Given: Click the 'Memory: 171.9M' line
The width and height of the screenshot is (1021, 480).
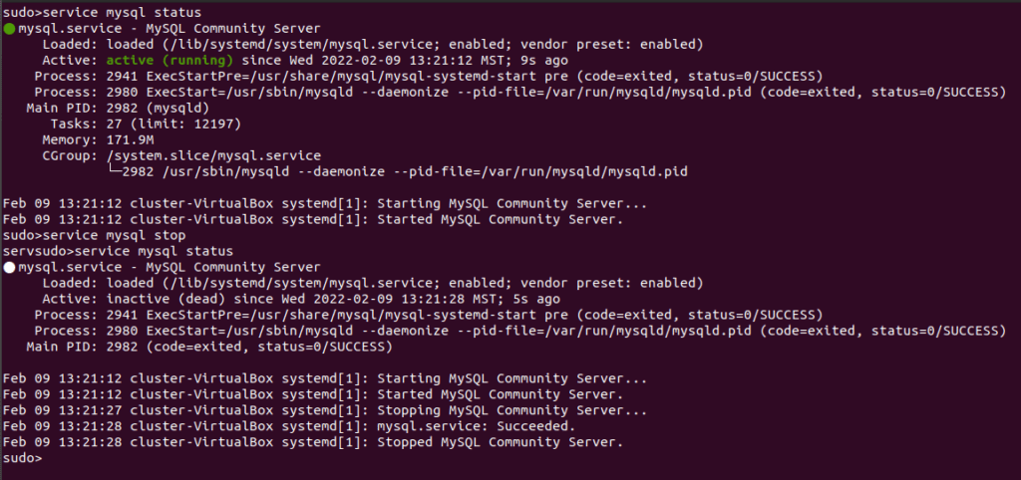Looking at the screenshot, I should tap(98, 139).
